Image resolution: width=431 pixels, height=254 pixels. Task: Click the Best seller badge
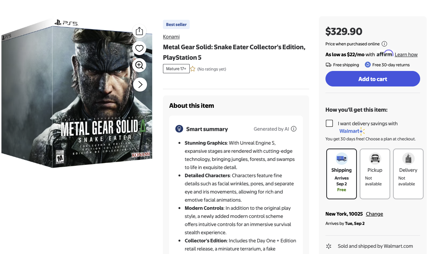click(176, 24)
